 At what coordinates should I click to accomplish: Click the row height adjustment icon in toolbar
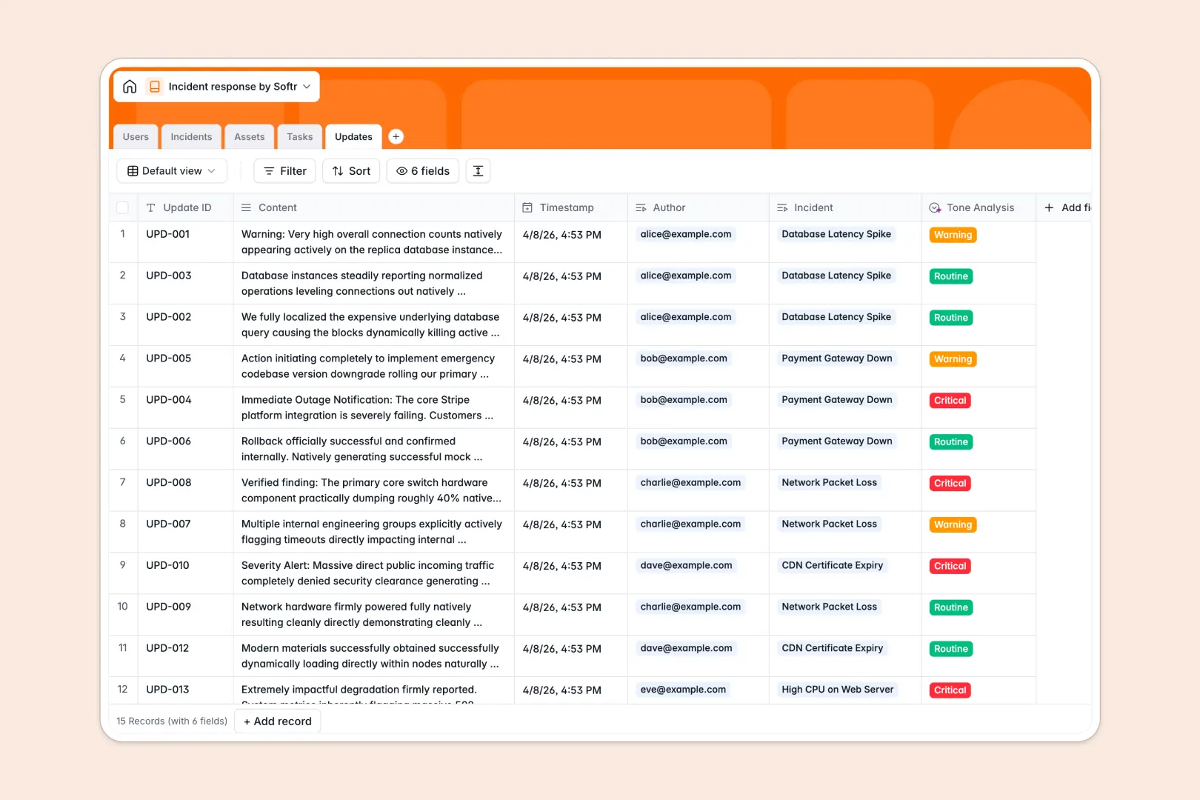(478, 170)
